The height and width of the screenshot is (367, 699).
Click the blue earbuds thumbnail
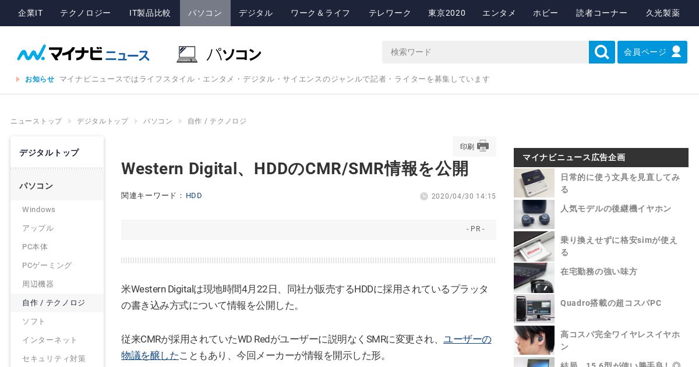(534, 214)
